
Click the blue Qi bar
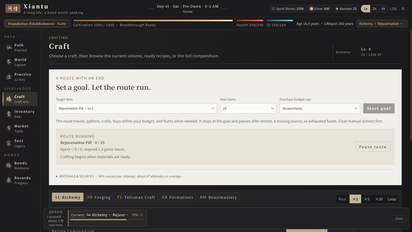click(x=280, y=20)
